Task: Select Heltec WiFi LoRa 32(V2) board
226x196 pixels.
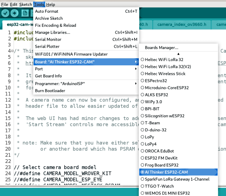Action: tap(178, 67)
